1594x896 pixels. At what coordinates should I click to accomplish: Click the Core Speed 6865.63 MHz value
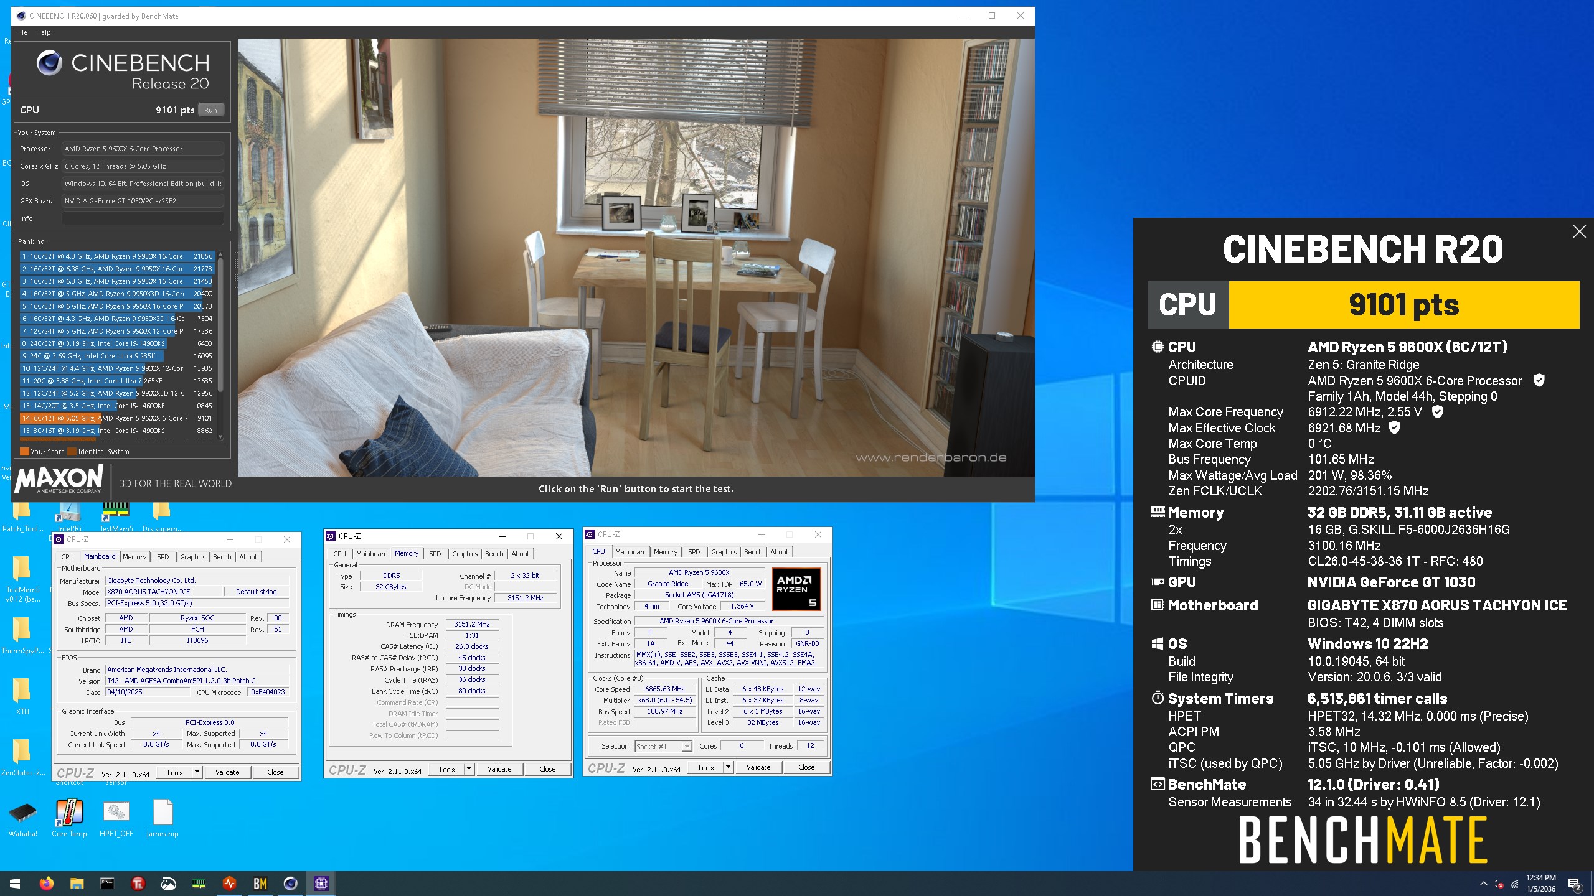664,689
